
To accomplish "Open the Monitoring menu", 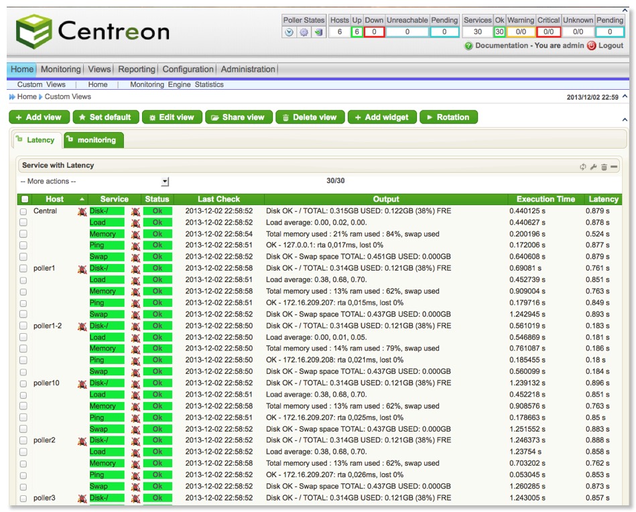I will pyautogui.click(x=60, y=69).
